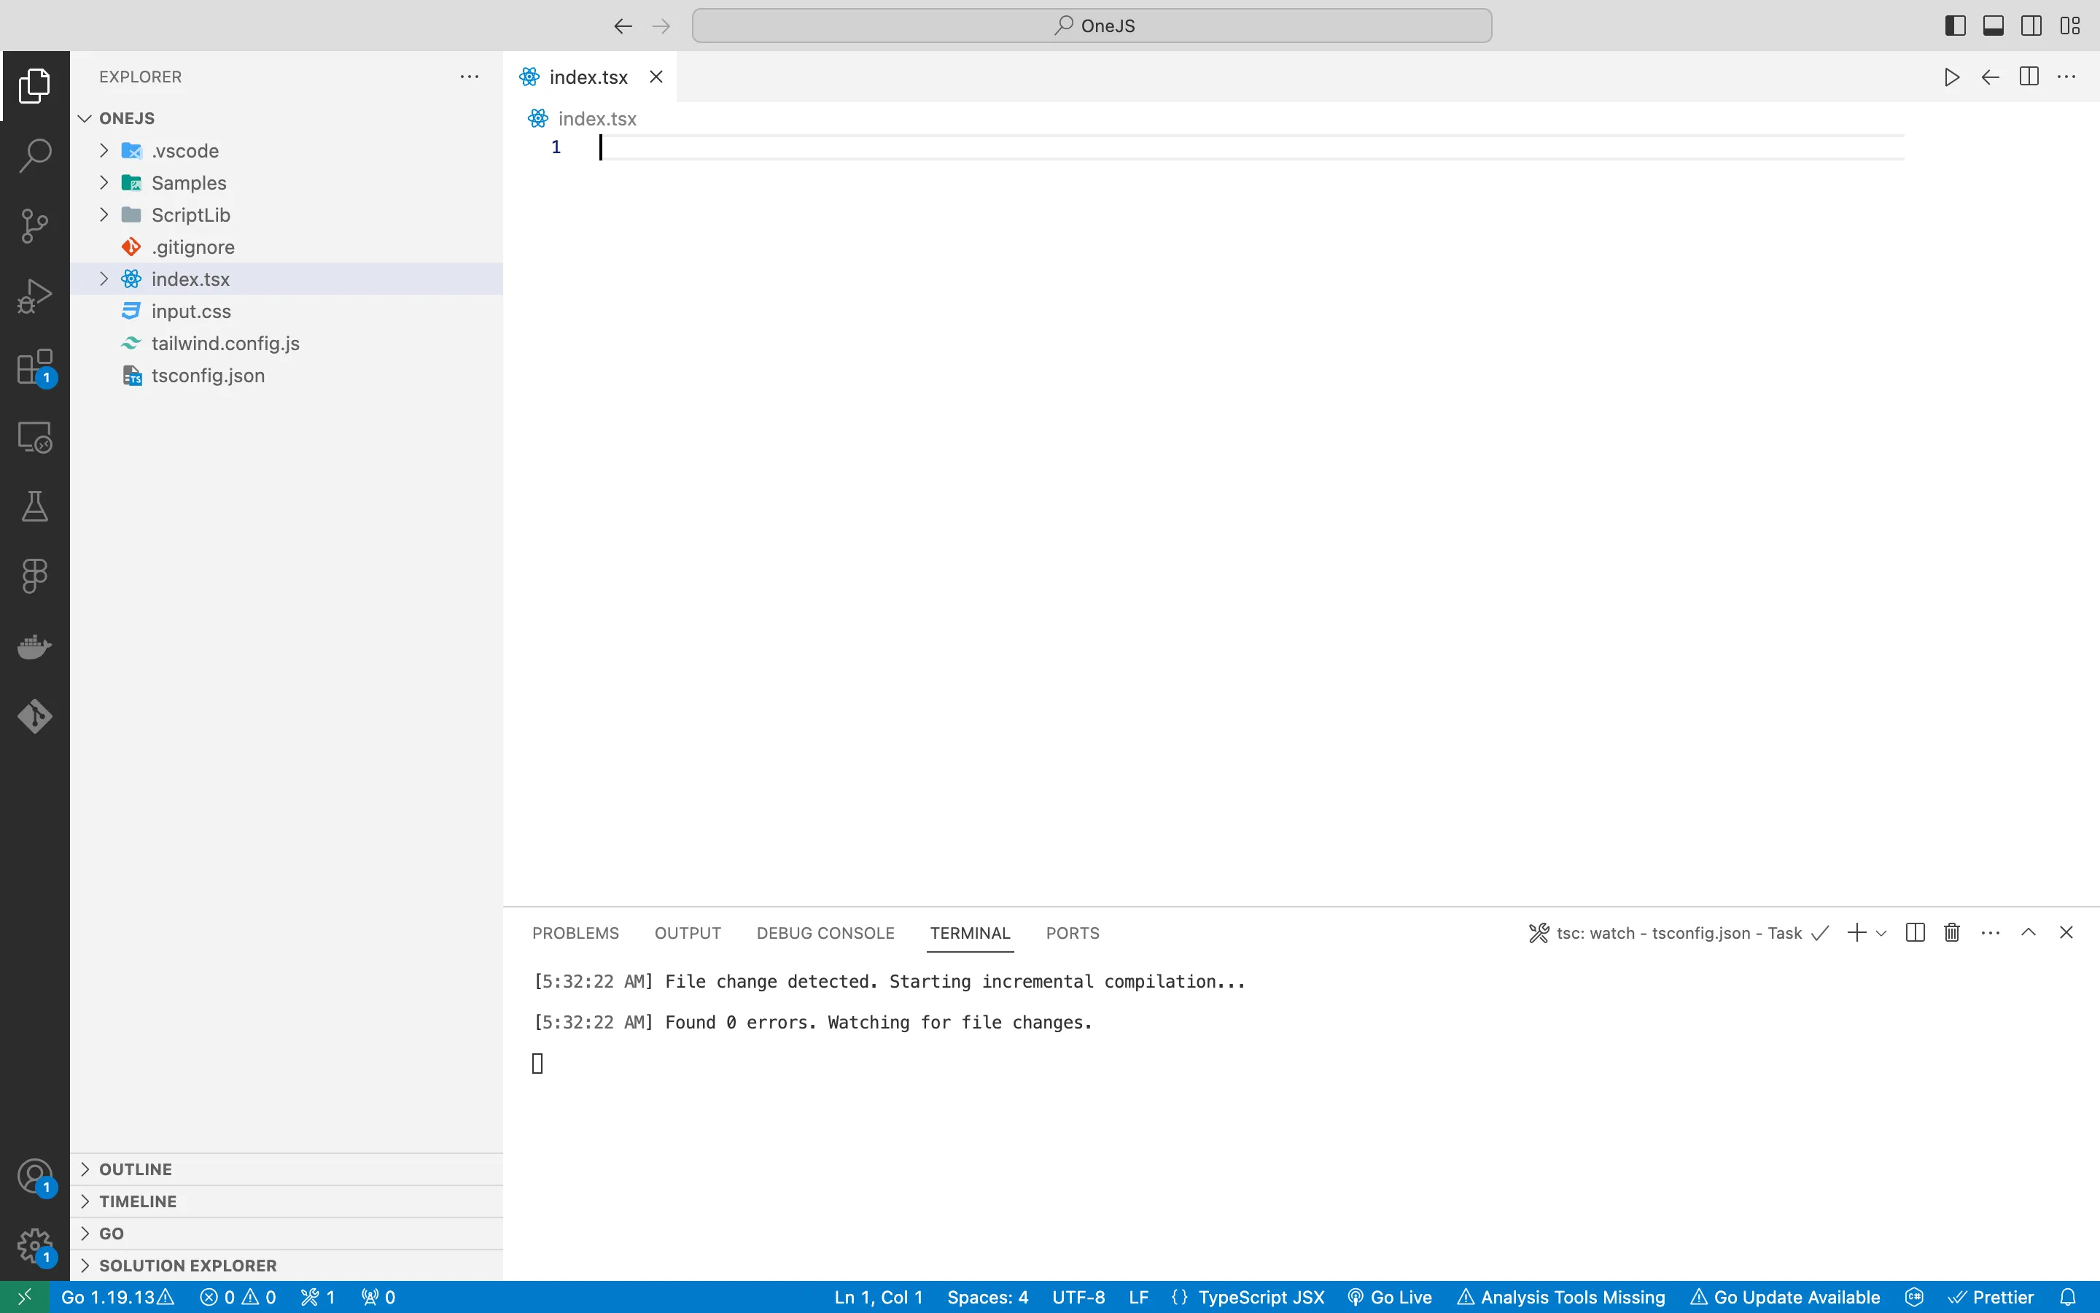
Task: Select the TERMINAL tab
Action: click(x=971, y=934)
